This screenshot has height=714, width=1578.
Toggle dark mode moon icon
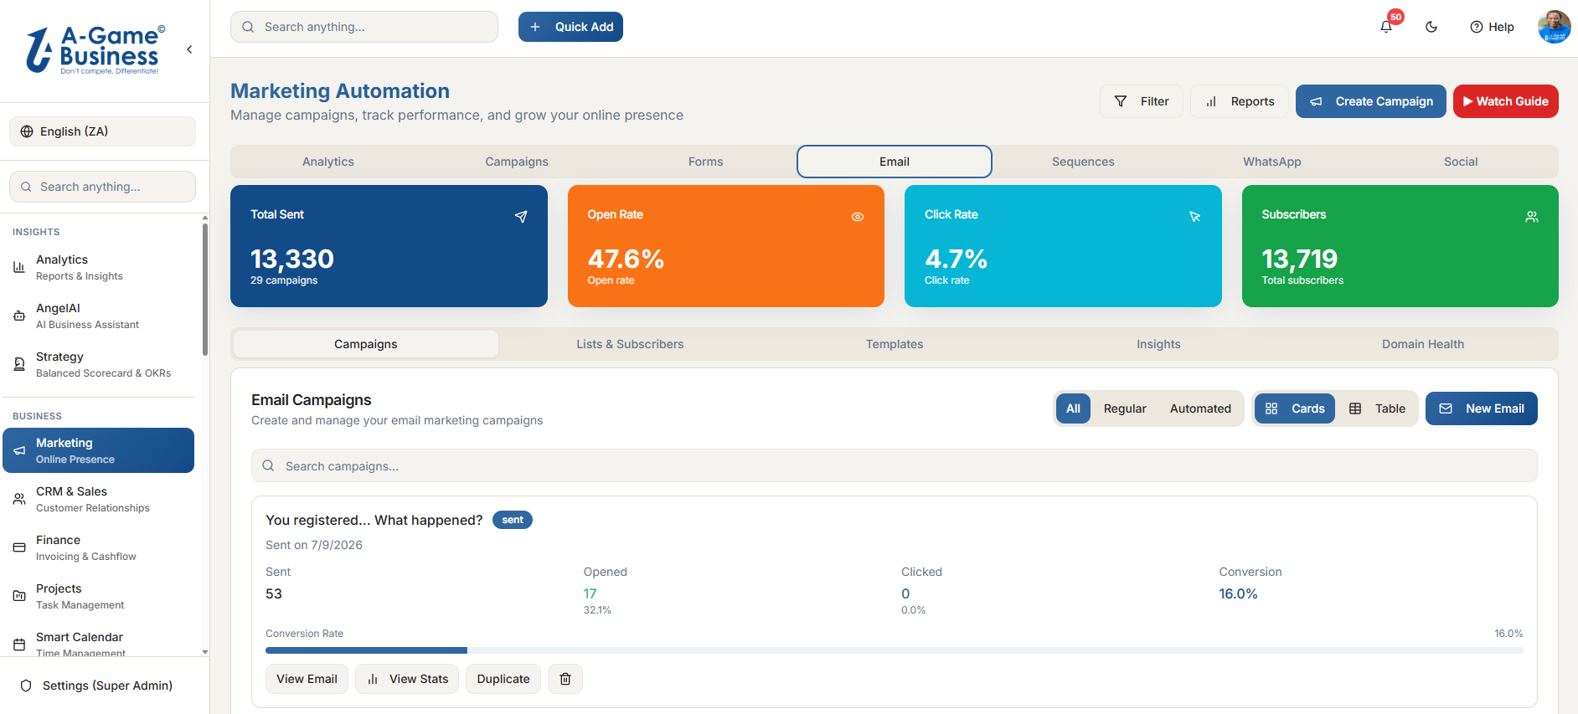(1431, 27)
